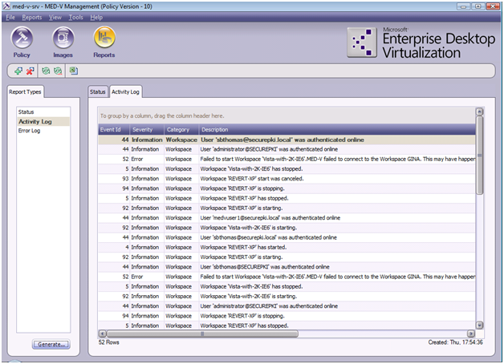The width and height of the screenshot is (504, 364).
Task: Sort by the Event Id column header
Action: click(114, 130)
